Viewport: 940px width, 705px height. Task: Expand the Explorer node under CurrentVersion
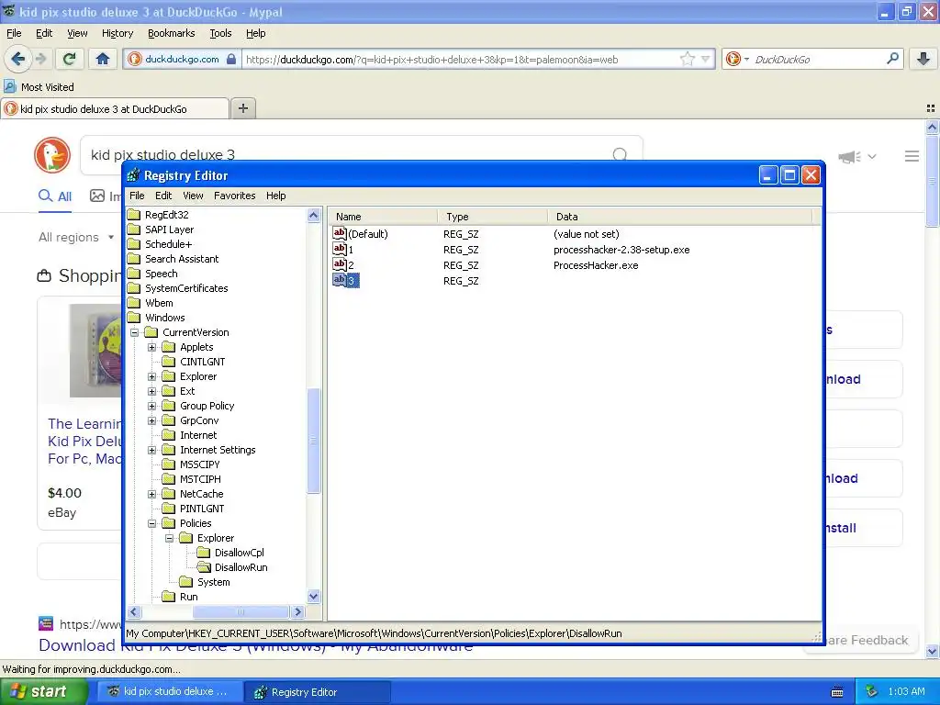pyautogui.click(x=152, y=376)
